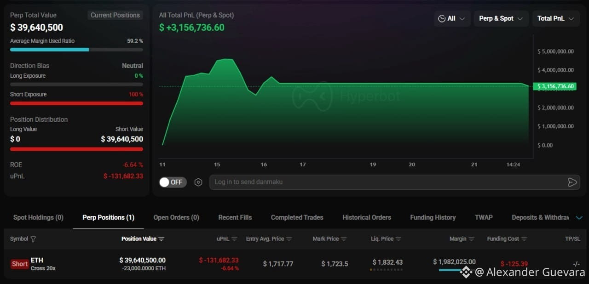This screenshot has height=284, width=589.
Task: Click the $ 1,832.43 liquidation price cell
Action: tap(387, 262)
